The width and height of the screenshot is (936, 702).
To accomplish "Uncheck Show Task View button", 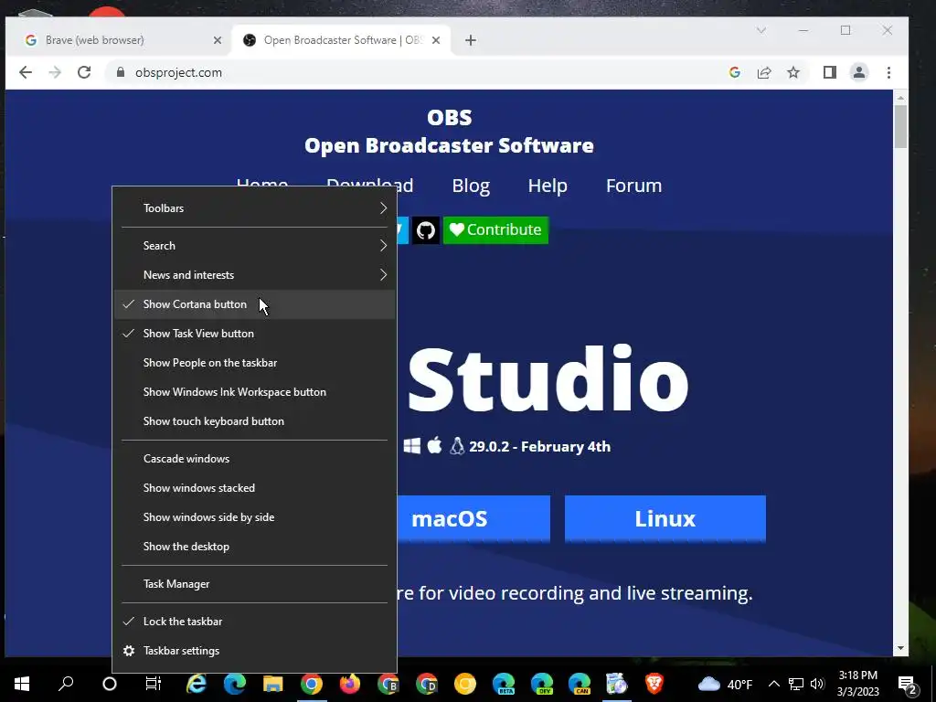I will (254, 334).
